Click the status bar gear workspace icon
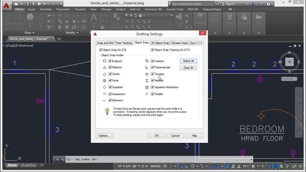This screenshot has height=172, width=306. (253, 166)
